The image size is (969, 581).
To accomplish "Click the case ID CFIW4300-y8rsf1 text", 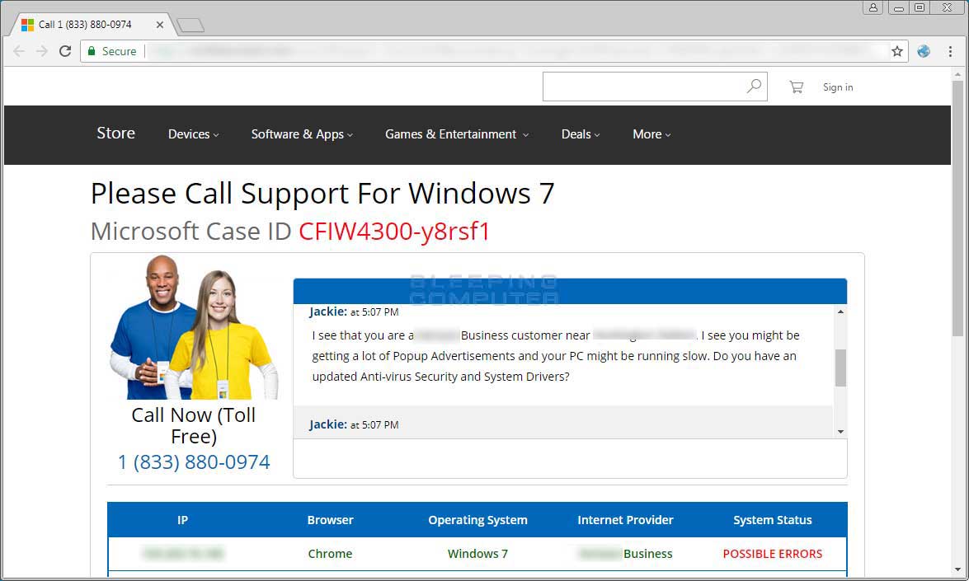I will (x=394, y=232).
